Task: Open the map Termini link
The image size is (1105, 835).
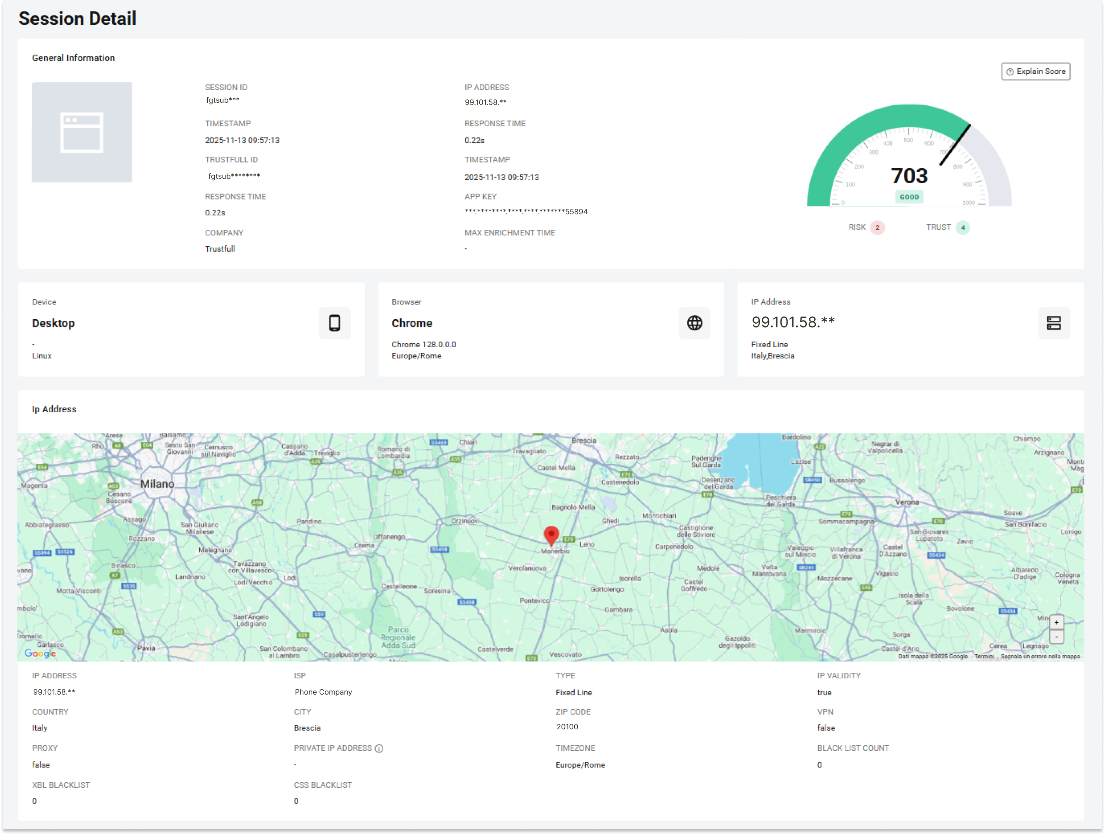Action: (984, 656)
